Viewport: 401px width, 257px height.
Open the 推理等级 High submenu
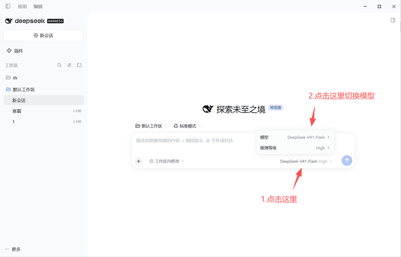click(295, 148)
